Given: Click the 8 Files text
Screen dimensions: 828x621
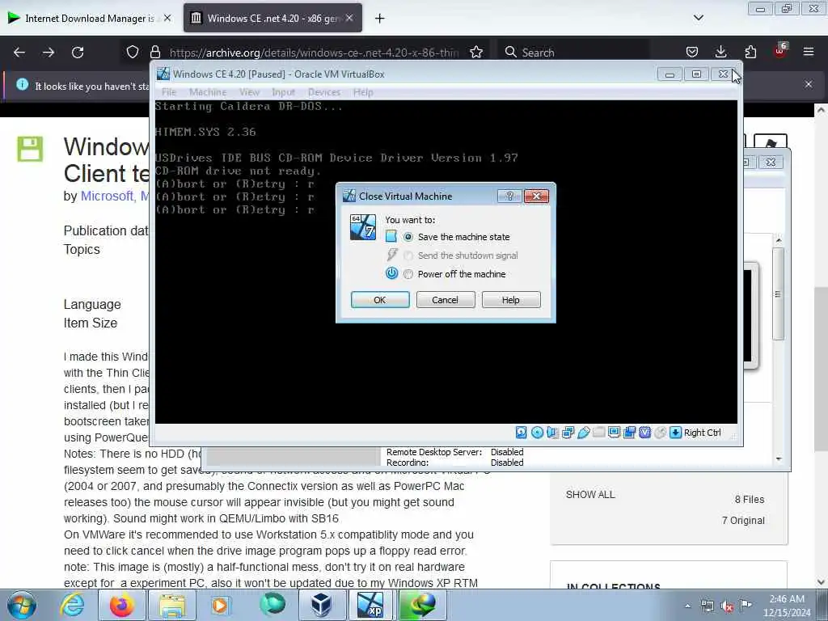Looking at the screenshot, I should point(750,500).
